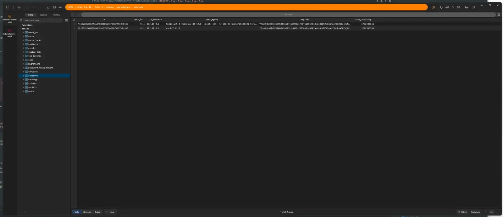The image size is (503, 217).
Task: Sort by the last_activity column header
Action: 363,19
